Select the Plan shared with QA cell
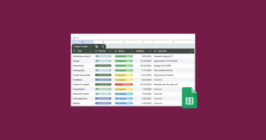 [x=173, y=70]
